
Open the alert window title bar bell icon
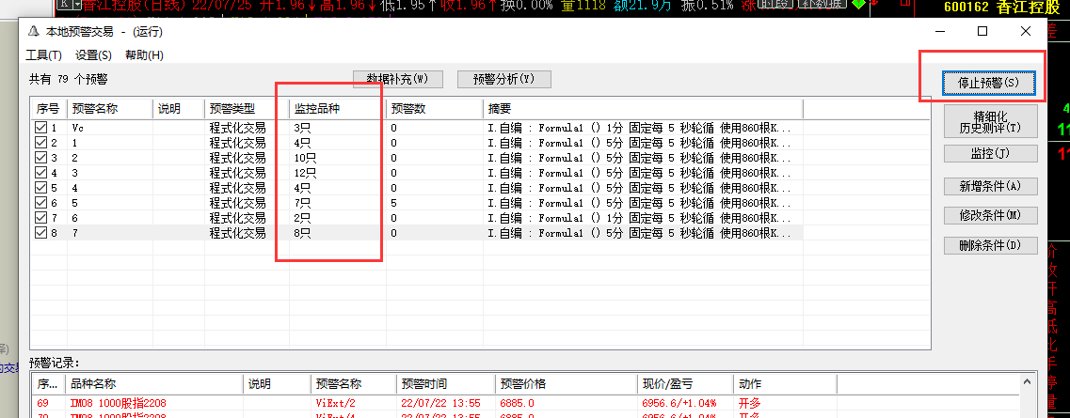click(34, 31)
